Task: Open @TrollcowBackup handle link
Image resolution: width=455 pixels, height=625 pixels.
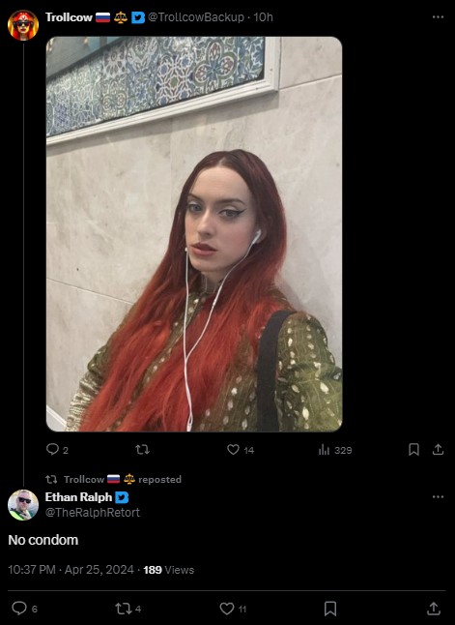Action: pos(196,17)
